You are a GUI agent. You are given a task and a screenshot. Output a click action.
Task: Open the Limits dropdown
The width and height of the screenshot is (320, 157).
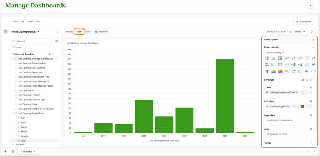coord(300,32)
